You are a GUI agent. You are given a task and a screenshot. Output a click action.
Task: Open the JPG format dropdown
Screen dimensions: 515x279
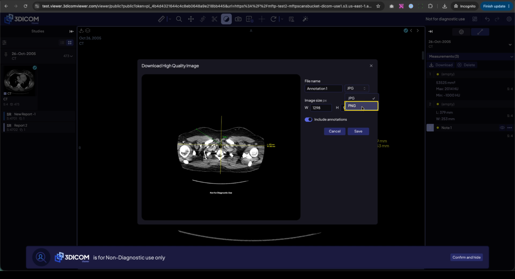[356, 89]
